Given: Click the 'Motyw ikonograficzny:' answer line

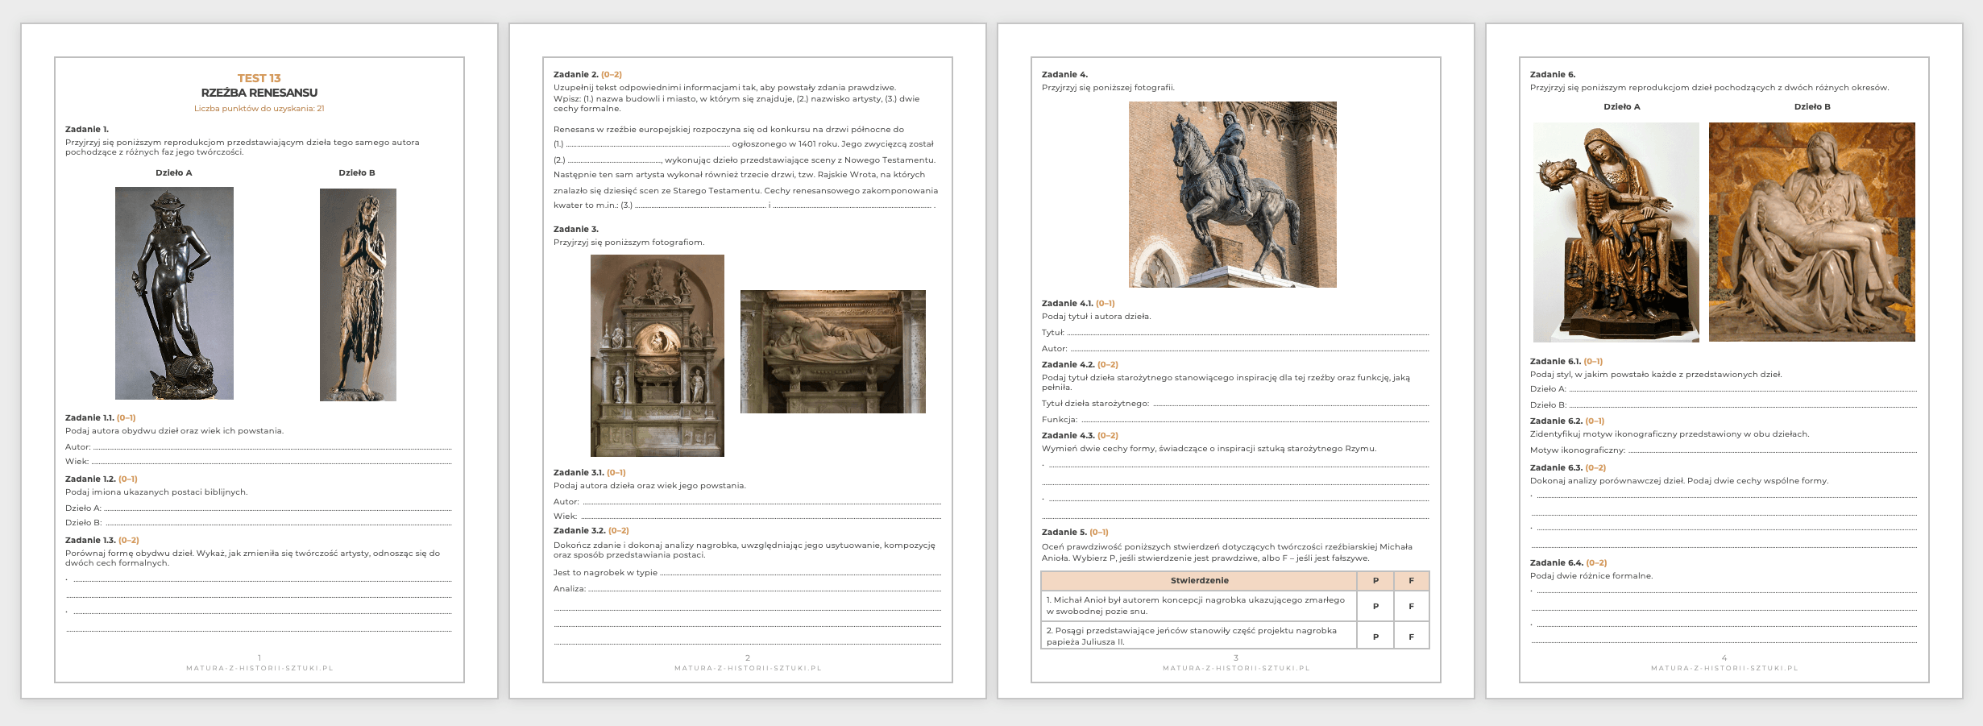Looking at the screenshot, I should pos(1773,450).
